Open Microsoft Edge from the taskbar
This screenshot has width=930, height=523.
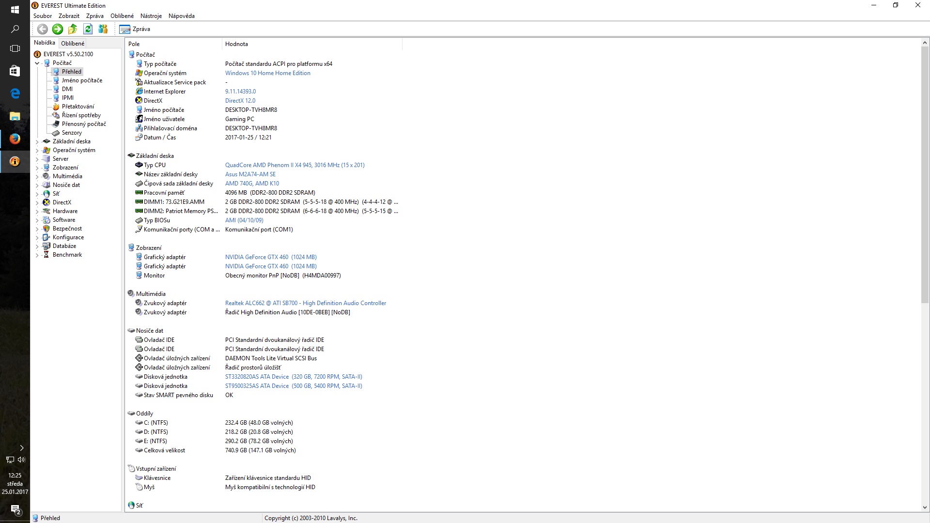15,93
